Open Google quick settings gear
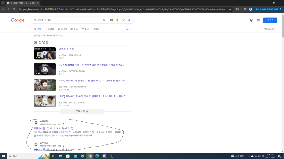The width and height of the screenshot is (284, 159). [x=251, y=20]
